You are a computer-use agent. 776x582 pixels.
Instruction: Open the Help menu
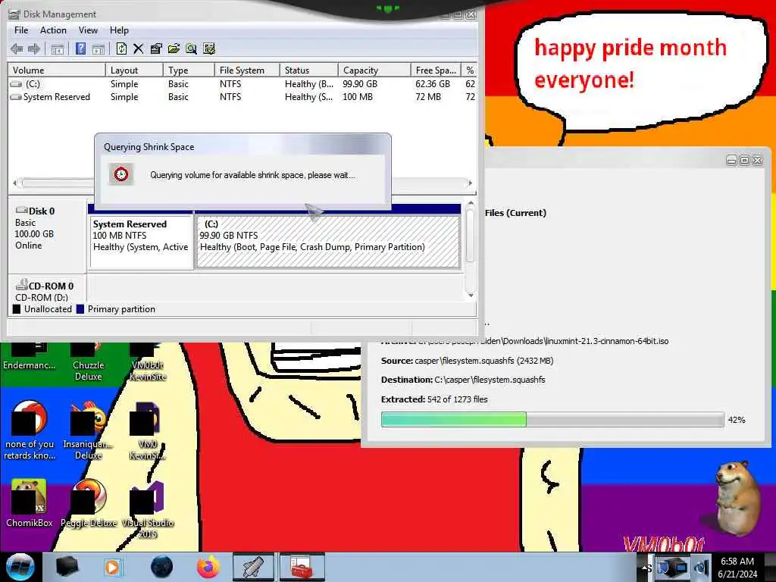[119, 30]
